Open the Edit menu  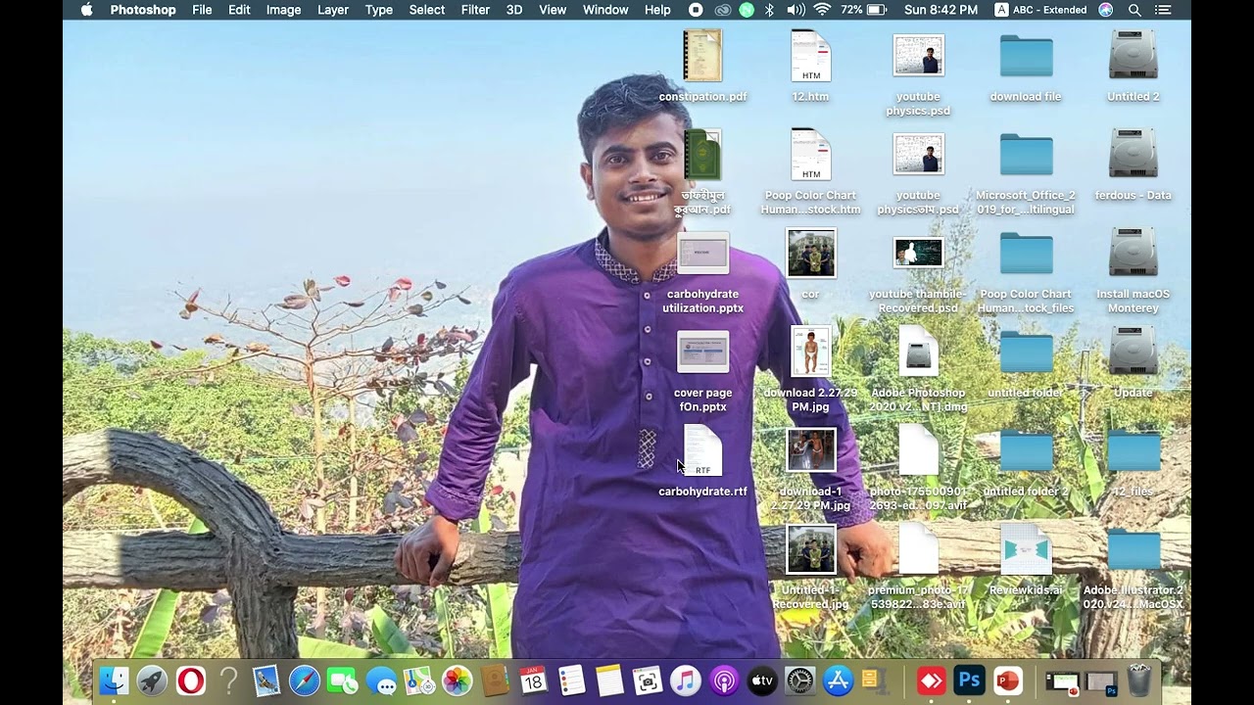[x=239, y=10]
